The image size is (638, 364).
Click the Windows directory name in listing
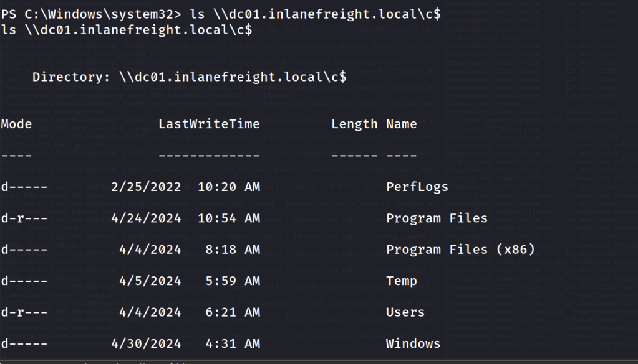(413, 343)
